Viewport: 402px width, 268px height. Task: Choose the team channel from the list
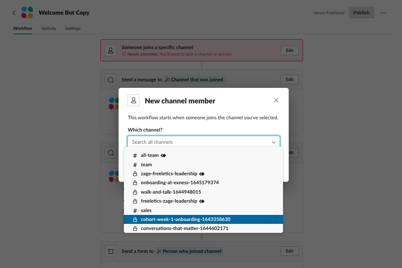(146, 164)
